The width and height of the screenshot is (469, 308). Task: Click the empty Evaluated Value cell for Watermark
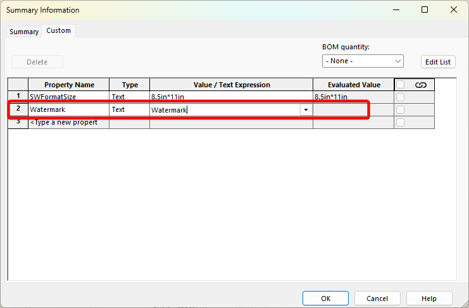354,109
